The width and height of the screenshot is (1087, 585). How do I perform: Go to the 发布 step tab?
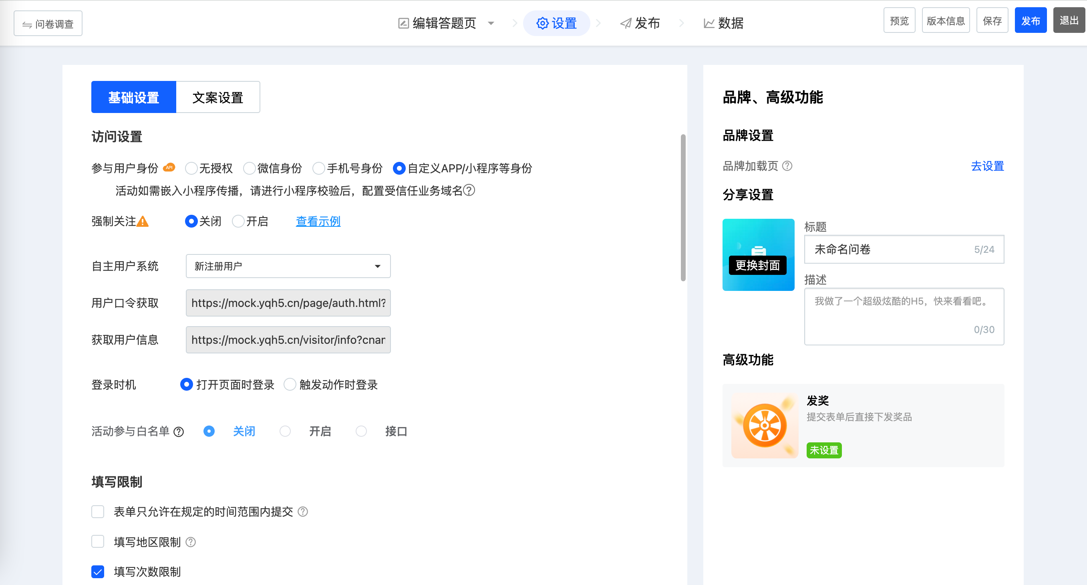click(640, 23)
